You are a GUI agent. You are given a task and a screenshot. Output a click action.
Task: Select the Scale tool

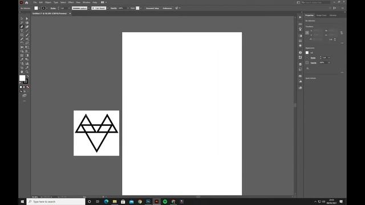pyautogui.click(x=27, y=43)
